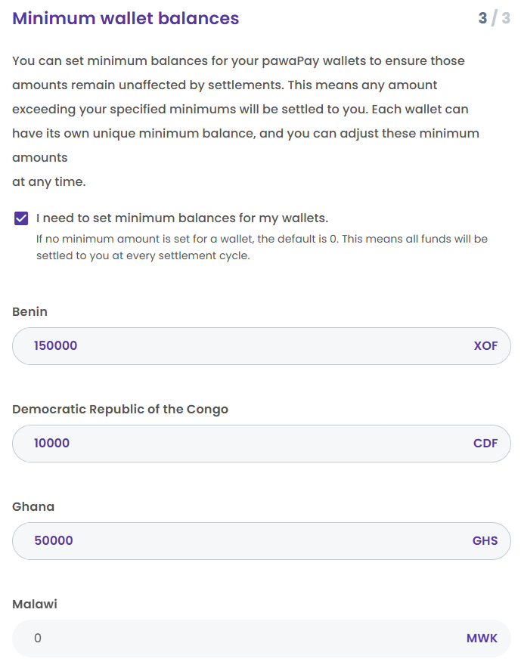Click the Democratic Republic of the Congo amount field
Image resolution: width=521 pixels, height=665 pixels.
point(242,444)
